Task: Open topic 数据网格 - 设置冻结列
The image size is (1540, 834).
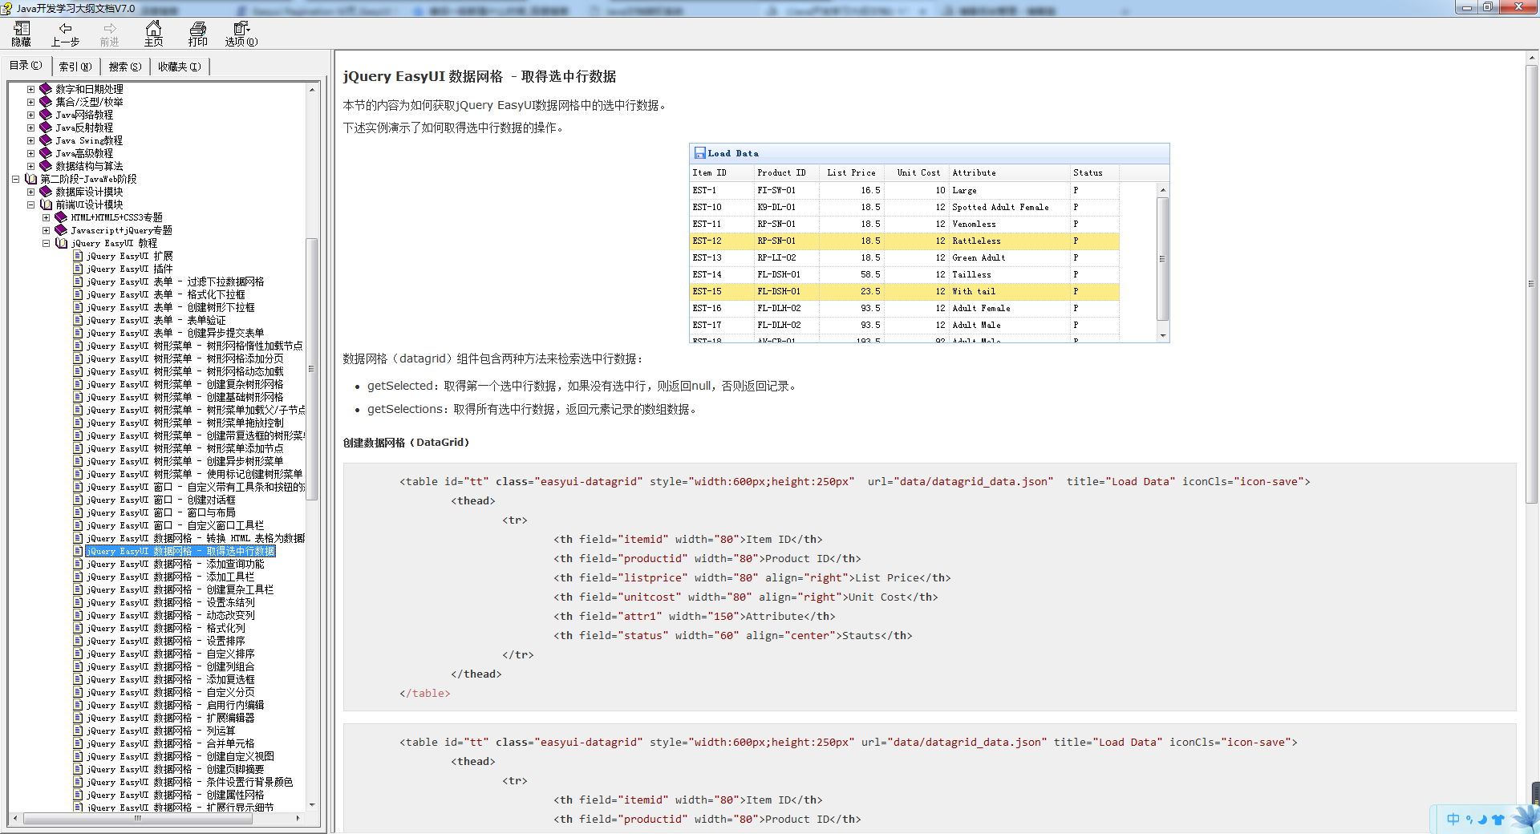Action: [170, 602]
